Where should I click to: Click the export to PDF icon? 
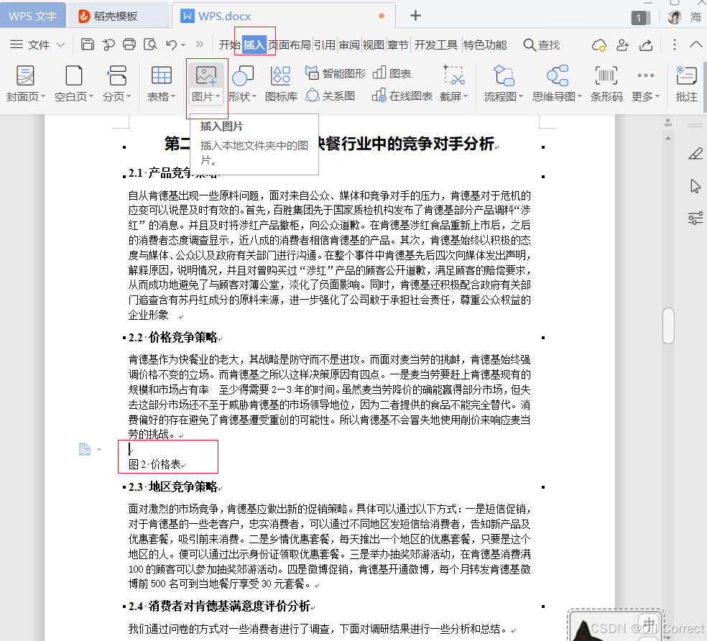(108, 45)
